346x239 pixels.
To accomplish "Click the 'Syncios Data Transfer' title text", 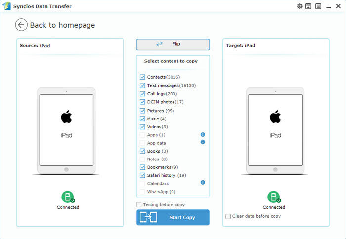I will tap(43, 6).
